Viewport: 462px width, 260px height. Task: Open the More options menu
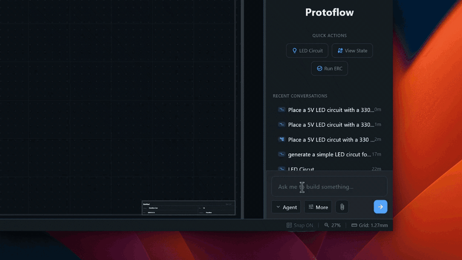[318, 207]
